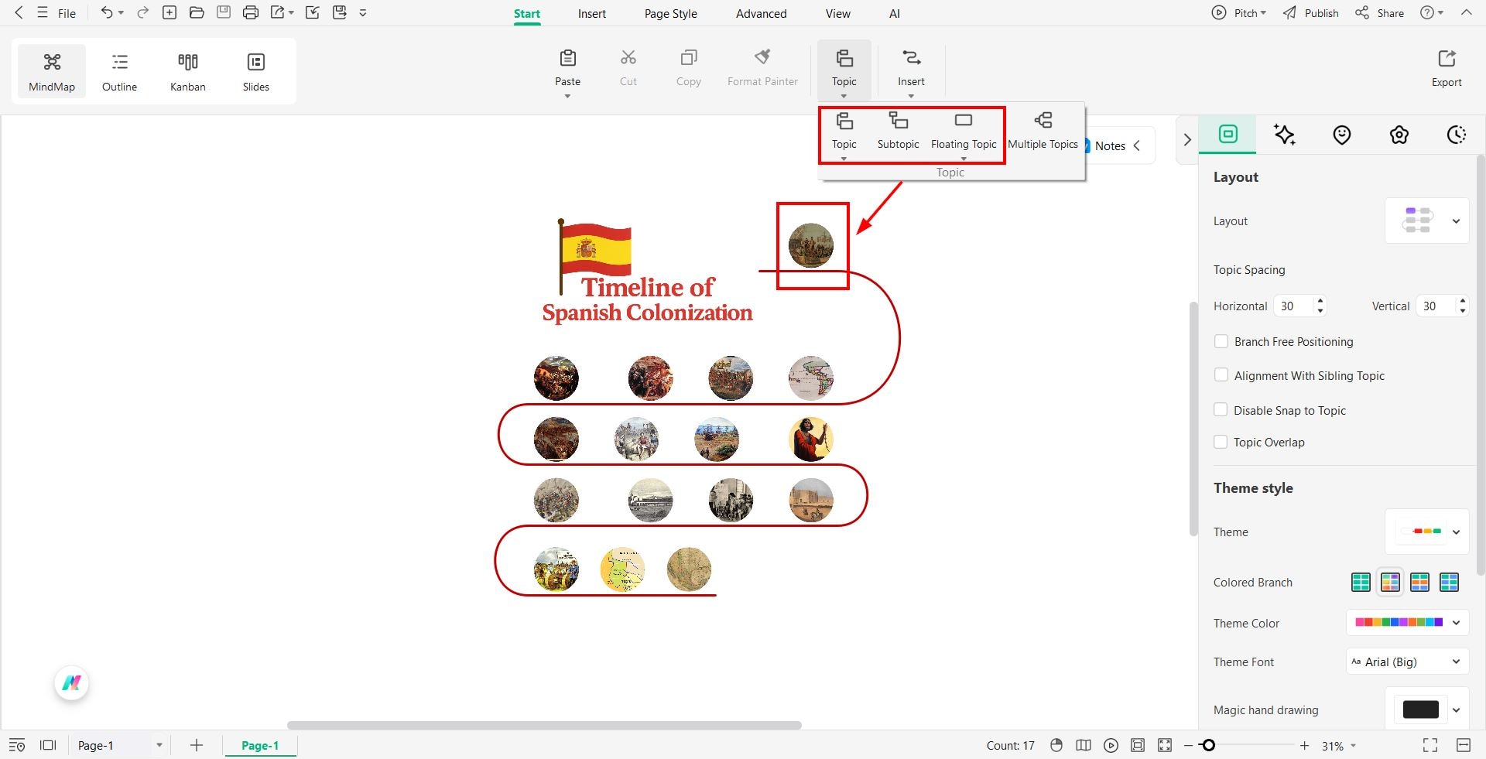The image size is (1486, 759).
Task: Open the layout style tab in side panel
Action: (x=1228, y=134)
